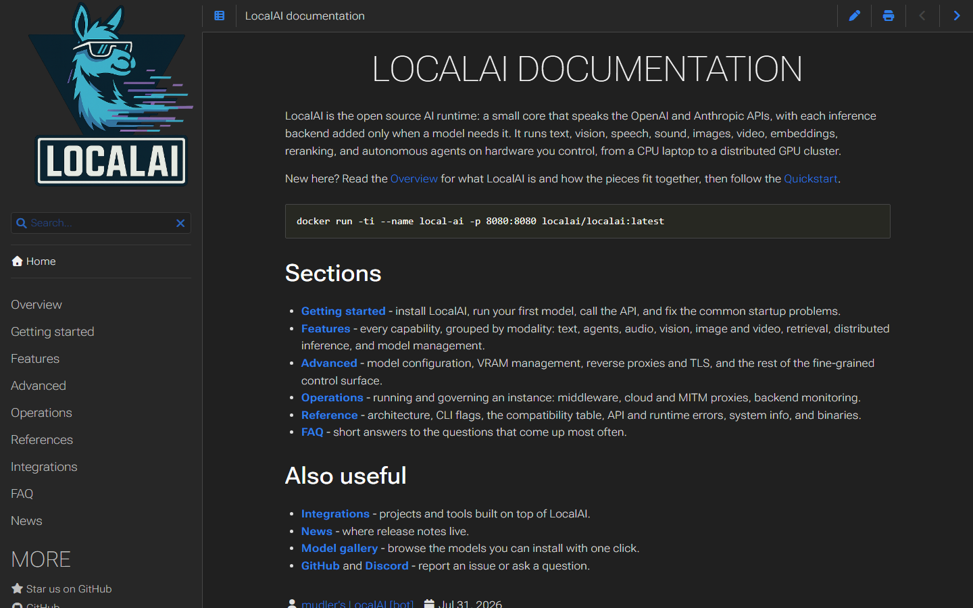Follow the Quickstart link in the intro
This screenshot has height=608, width=973.
click(x=811, y=178)
